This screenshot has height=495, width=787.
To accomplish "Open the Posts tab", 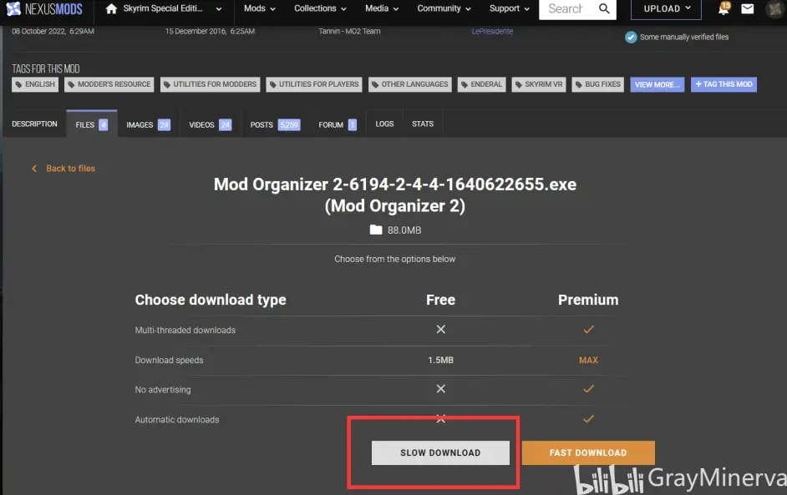I will click(x=274, y=124).
